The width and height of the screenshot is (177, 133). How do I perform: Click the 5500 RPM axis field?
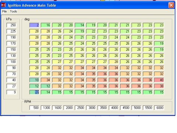[x=148, y=108]
